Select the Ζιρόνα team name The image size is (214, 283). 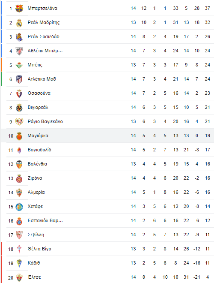coord(35,178)
